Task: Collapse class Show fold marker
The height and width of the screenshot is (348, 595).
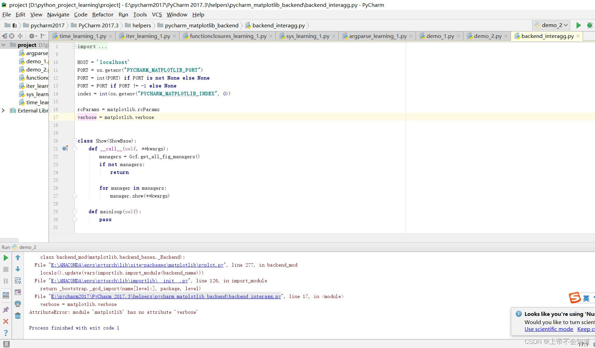Action: coord(74,141)
